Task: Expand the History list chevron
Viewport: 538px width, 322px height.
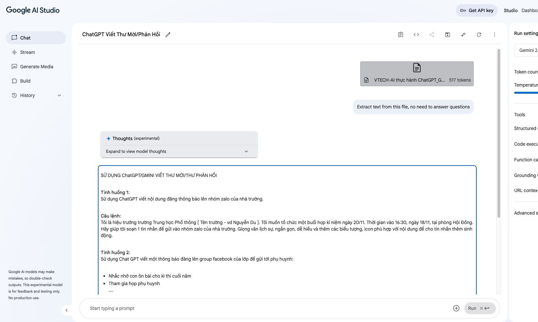Action: point(59,95)
